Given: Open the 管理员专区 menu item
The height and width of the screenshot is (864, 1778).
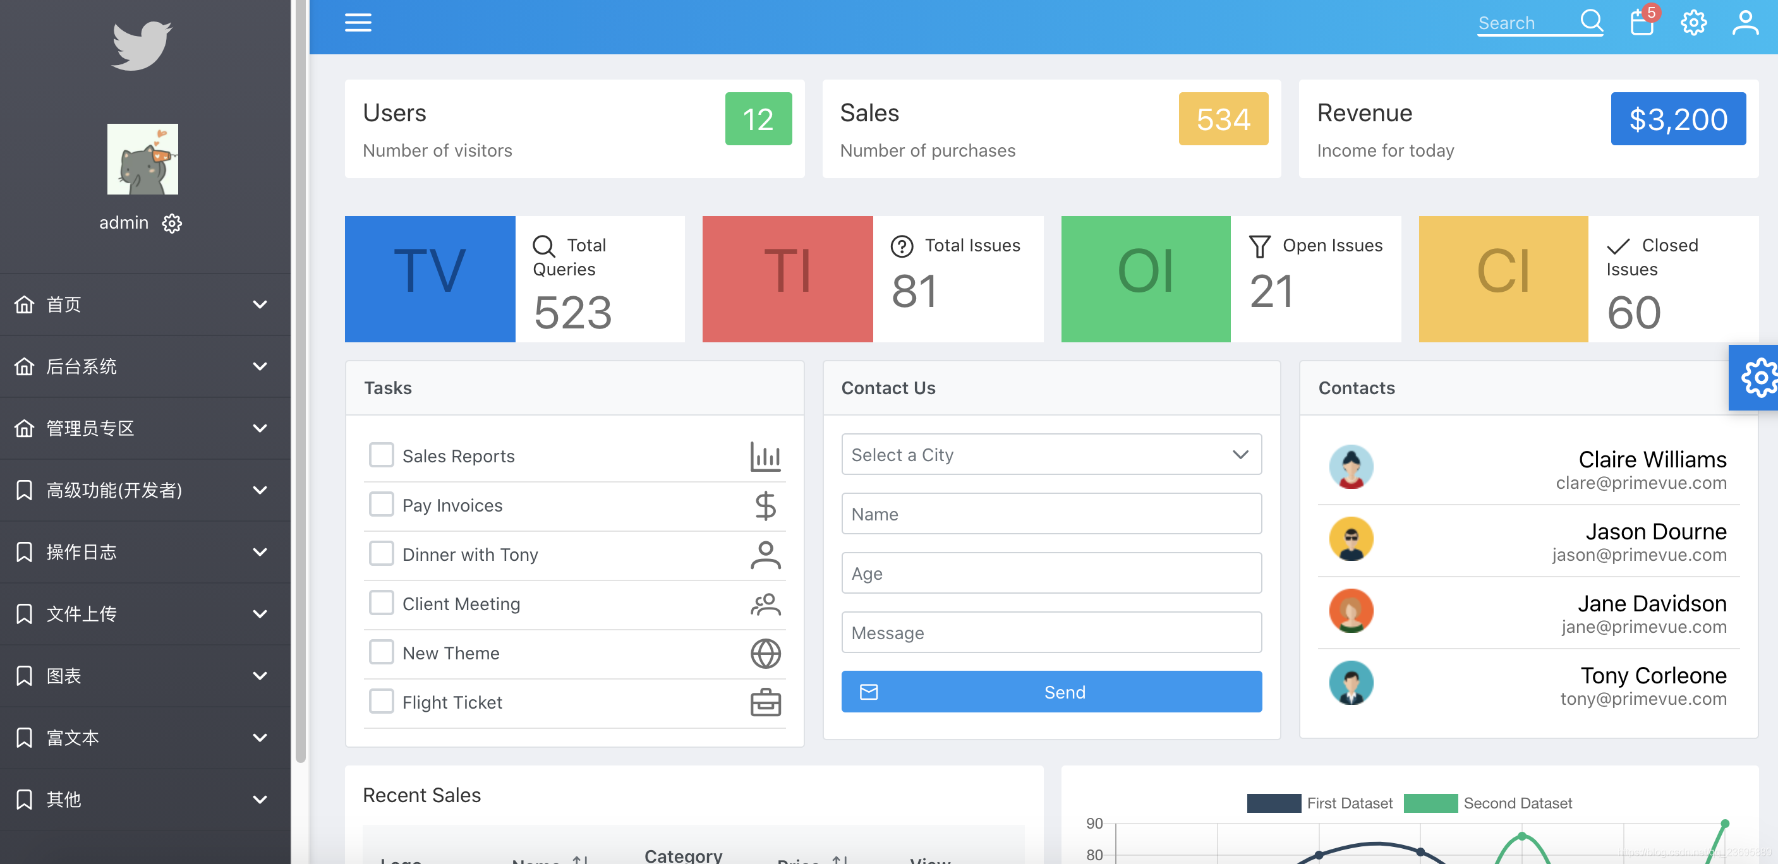Looking at the screenshot, I should coord(145,429).
